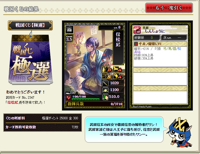Image resolution: width=200 pixels, height=154 pixels.
Task: Select the 戦国くじ【極選】 banner label
Action: pos(30,25)
